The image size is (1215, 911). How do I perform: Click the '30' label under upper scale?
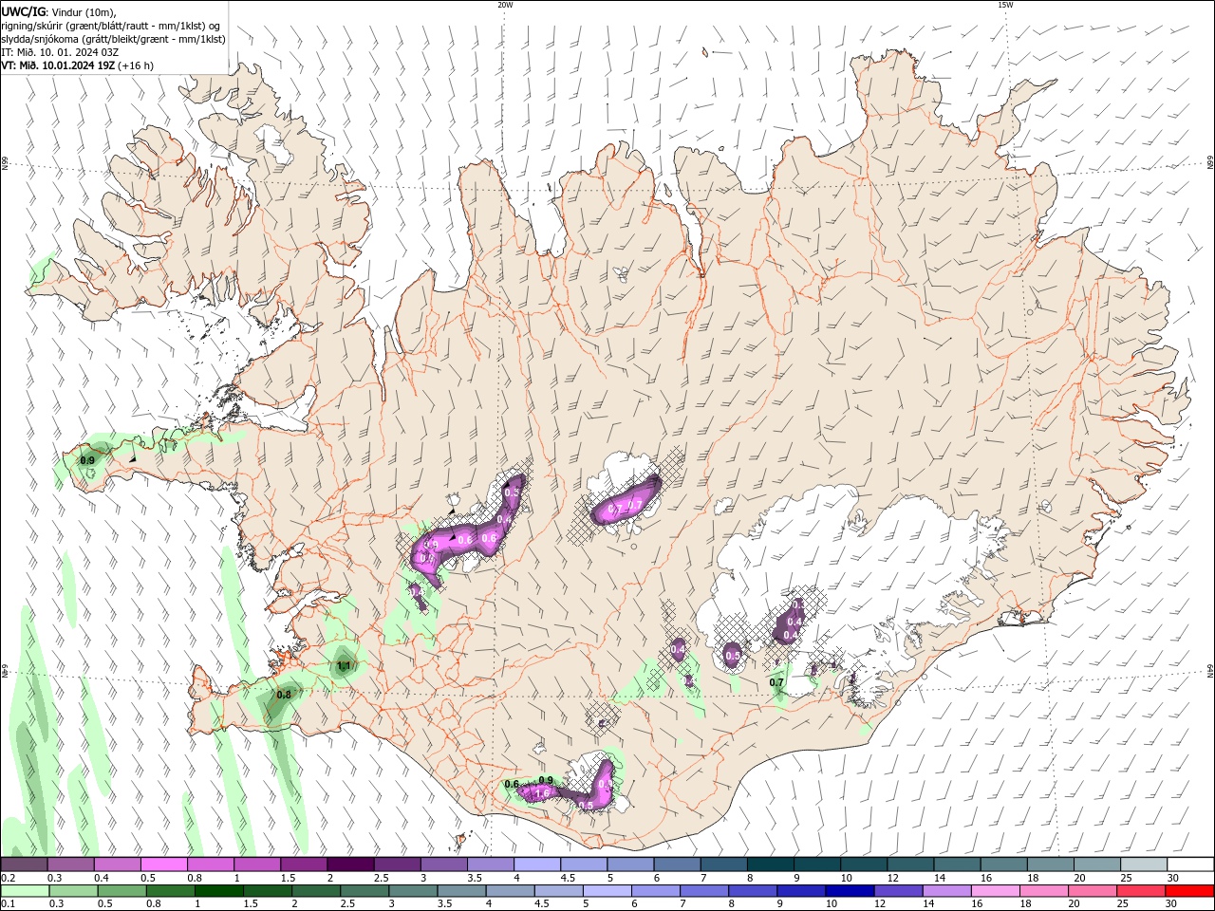(1172, 878)
